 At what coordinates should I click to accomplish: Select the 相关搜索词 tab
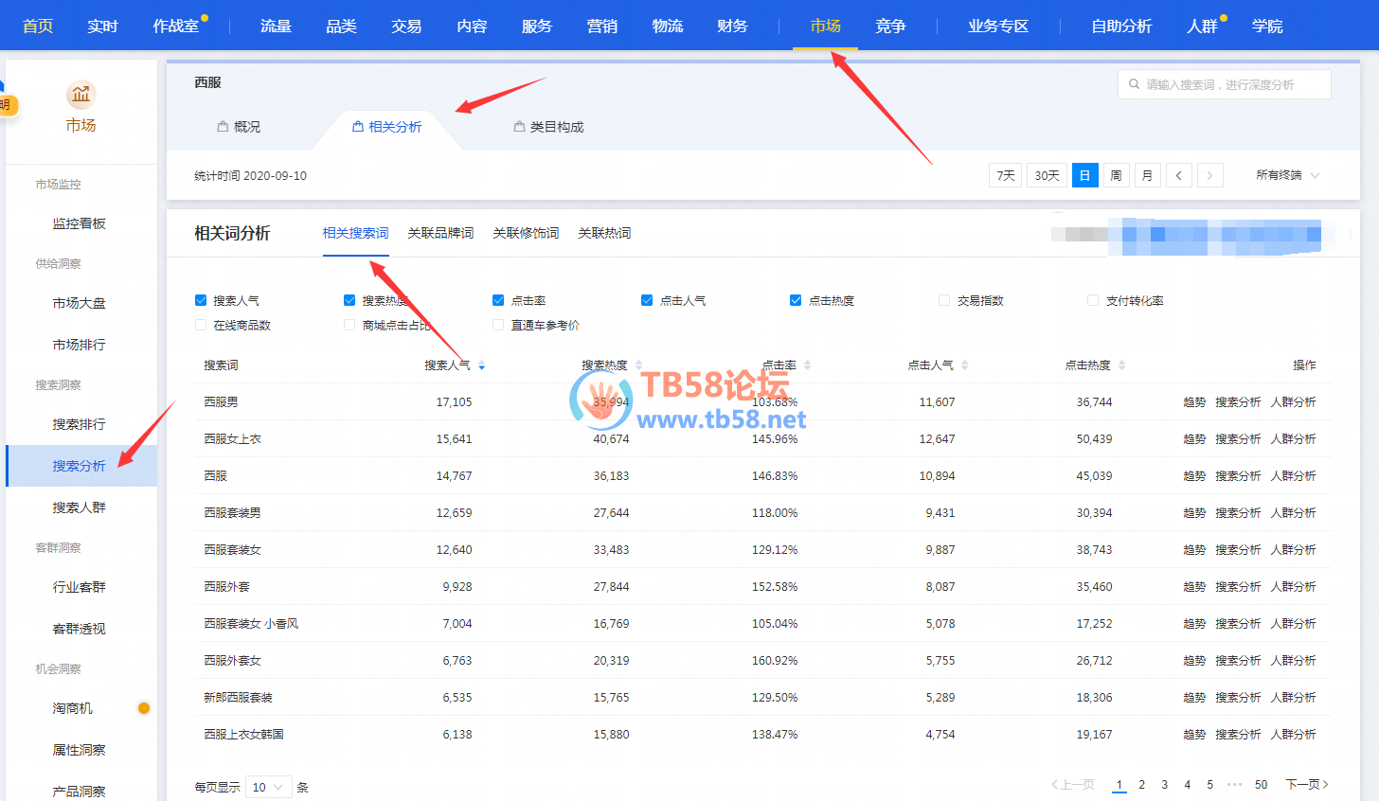[x=355, y=233]
